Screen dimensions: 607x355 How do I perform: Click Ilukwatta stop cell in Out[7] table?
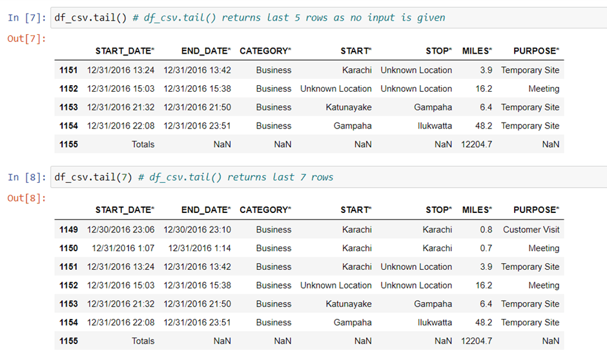(x=435, y=126)
